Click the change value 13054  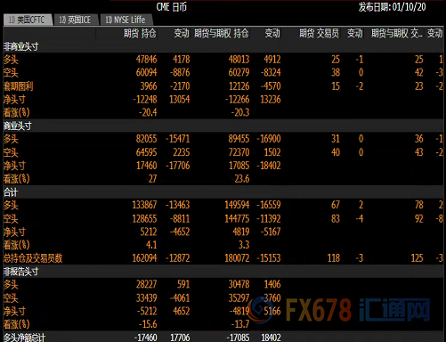180,100
